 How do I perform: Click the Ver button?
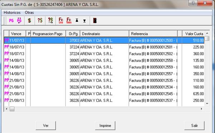(46, 125)
